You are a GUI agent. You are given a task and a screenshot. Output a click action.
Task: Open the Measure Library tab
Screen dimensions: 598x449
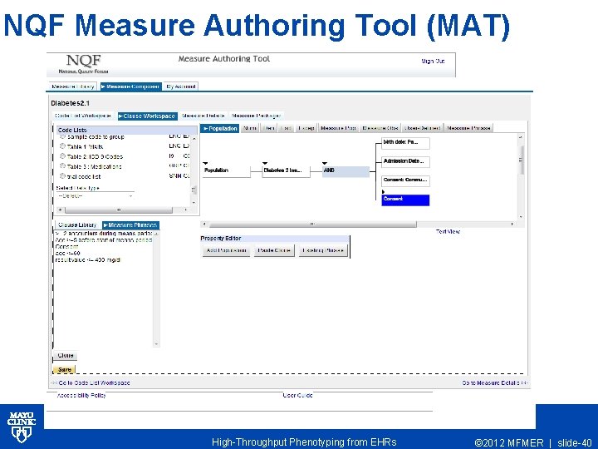[x=72, y=86]
